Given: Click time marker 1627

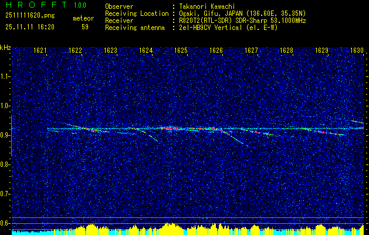Looking at the screenshot, I should pos(252,50).
